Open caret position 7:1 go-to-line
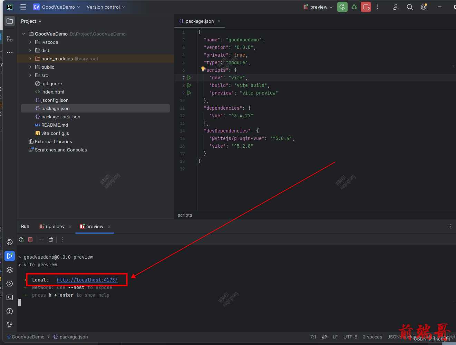Screen dimensions: 456x345 pos(313,337)
